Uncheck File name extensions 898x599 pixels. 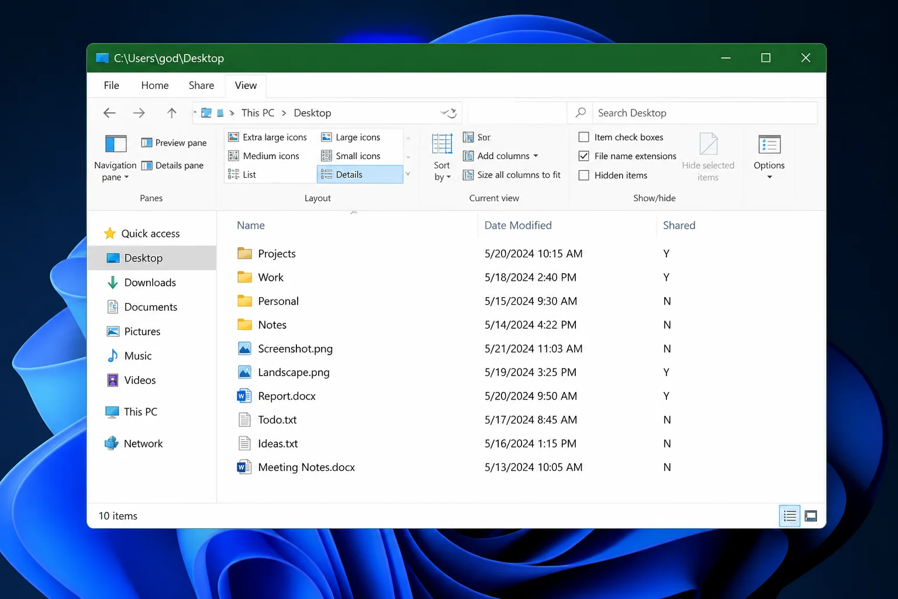tap(583, 156)
